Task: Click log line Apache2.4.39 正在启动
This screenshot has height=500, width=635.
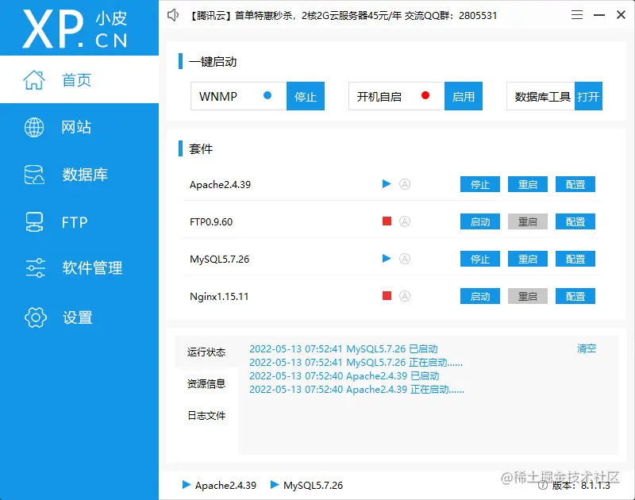Action: point(356,389)
